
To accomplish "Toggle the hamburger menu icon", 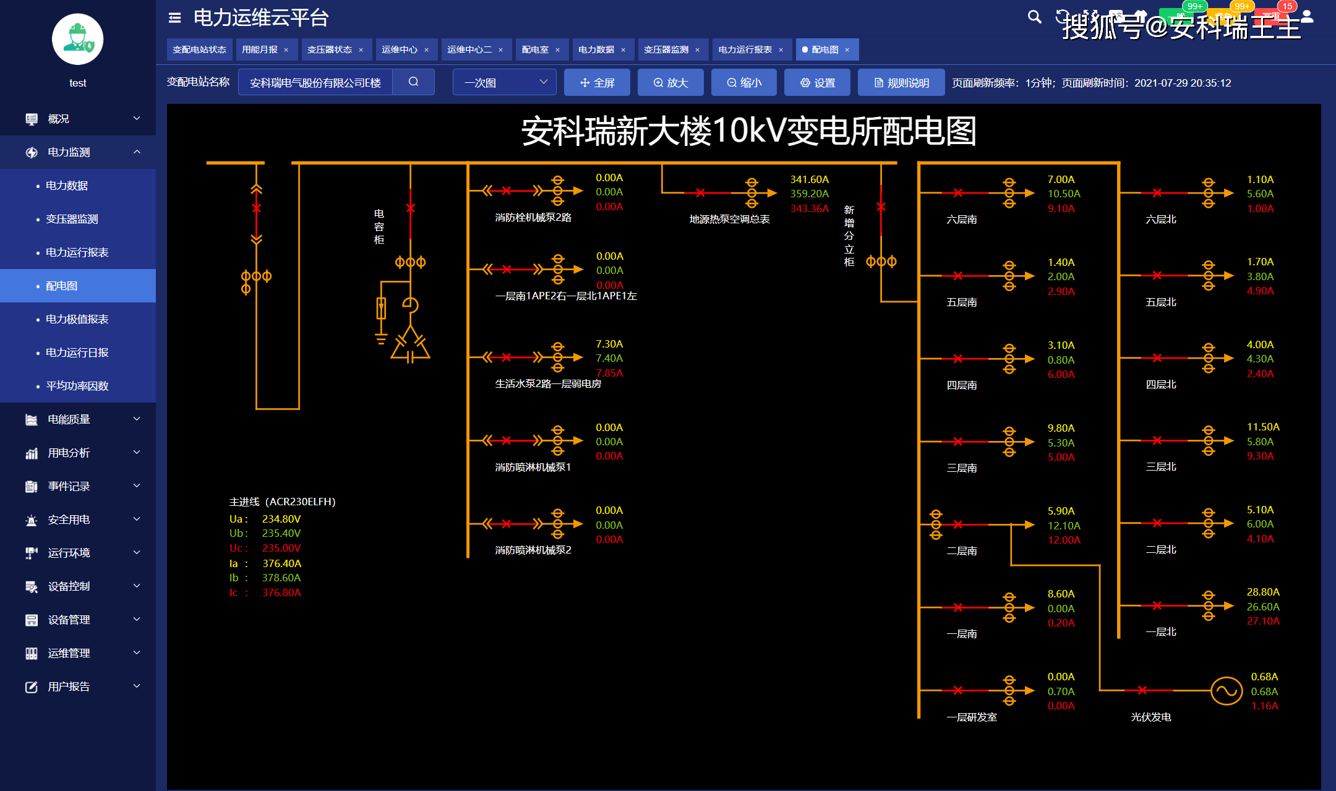I will [174, 18].
